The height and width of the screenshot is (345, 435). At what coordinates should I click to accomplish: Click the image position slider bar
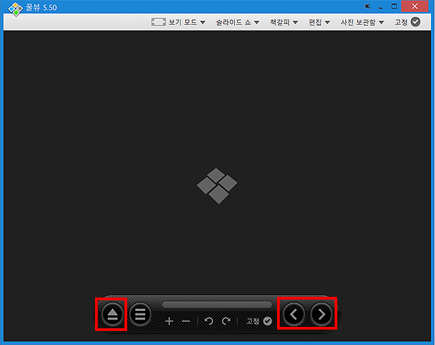tap(217, 305)
